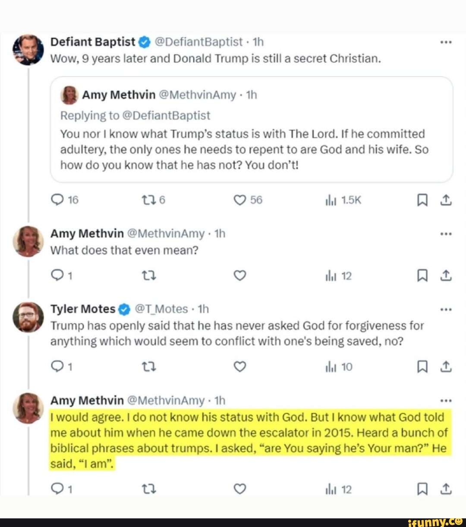This screenshot has width=466, height=527.
Task: Reply to the Defiant Baptist post with 16 comments
Action: (57, 200)
